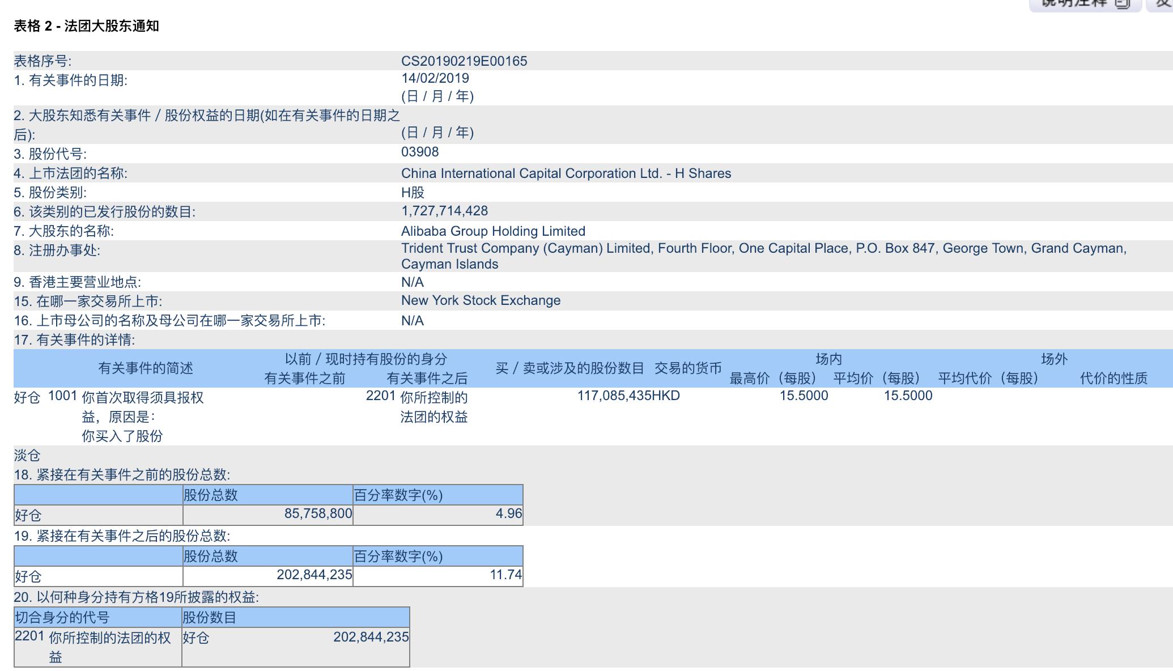
Task: Click New York Stock Exchange listing text
Action: pos(481,300)
